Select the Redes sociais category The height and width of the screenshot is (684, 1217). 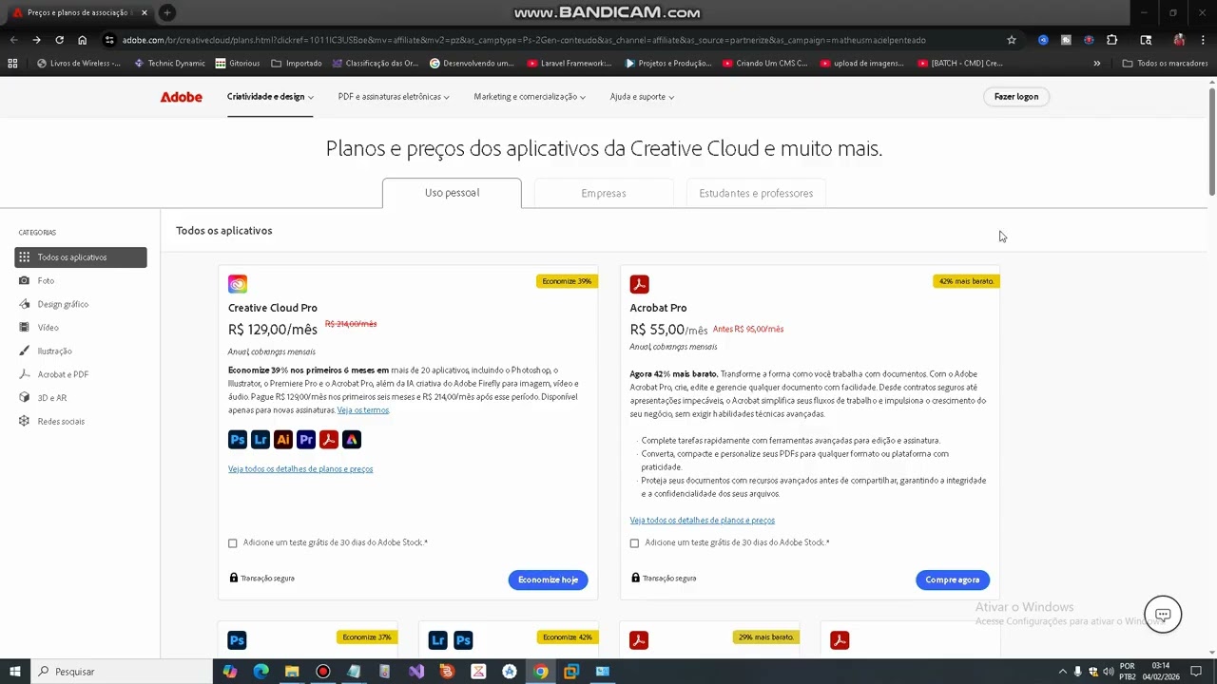[81, 422]
